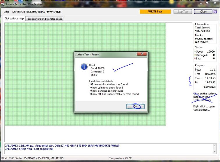
Task: Close the Surface Test Report dialog
Action: [x=142, y=54]
